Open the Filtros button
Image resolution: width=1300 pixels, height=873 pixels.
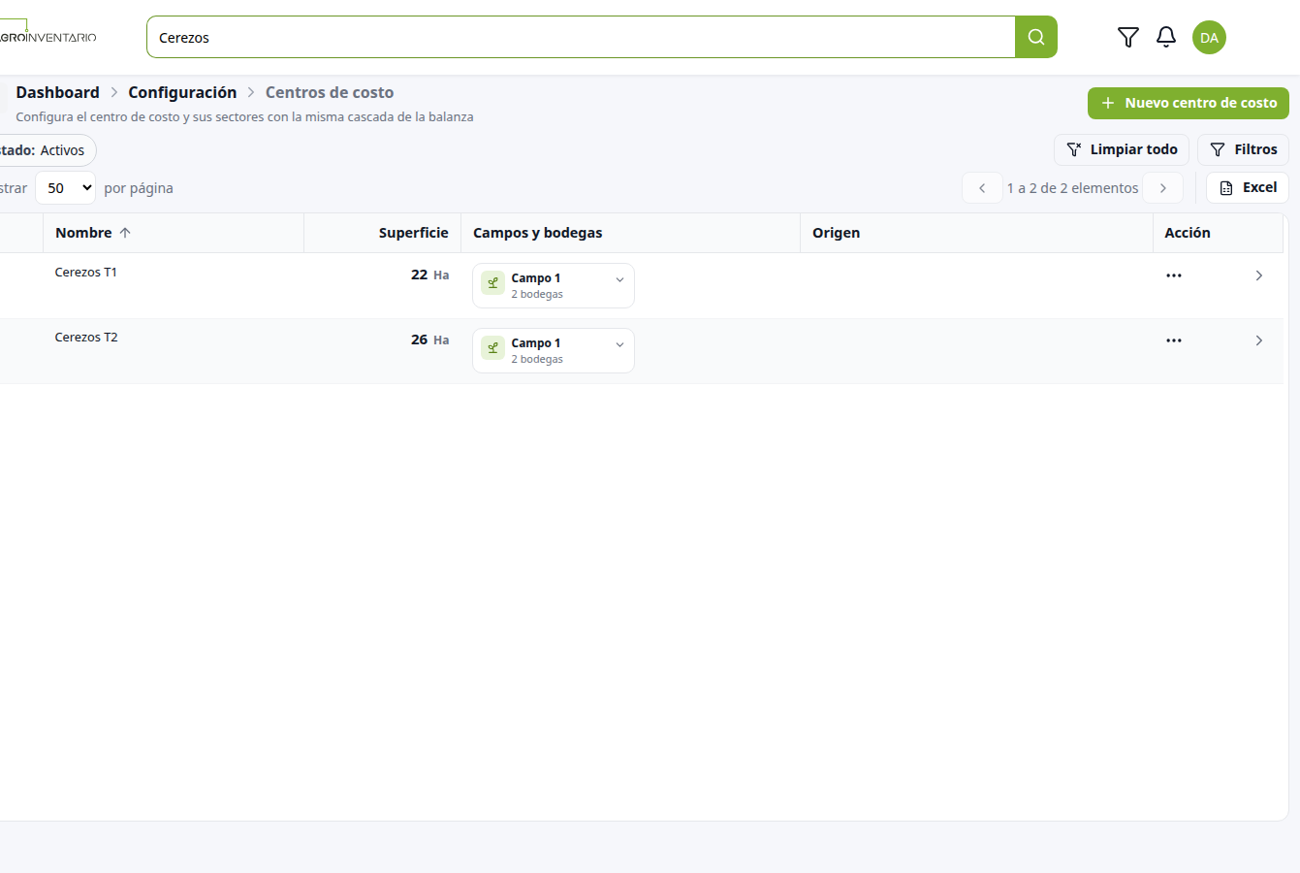(x=1244, y=149)
